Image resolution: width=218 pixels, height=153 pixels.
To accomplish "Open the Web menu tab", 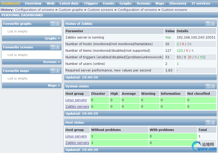I will (51, 4).
